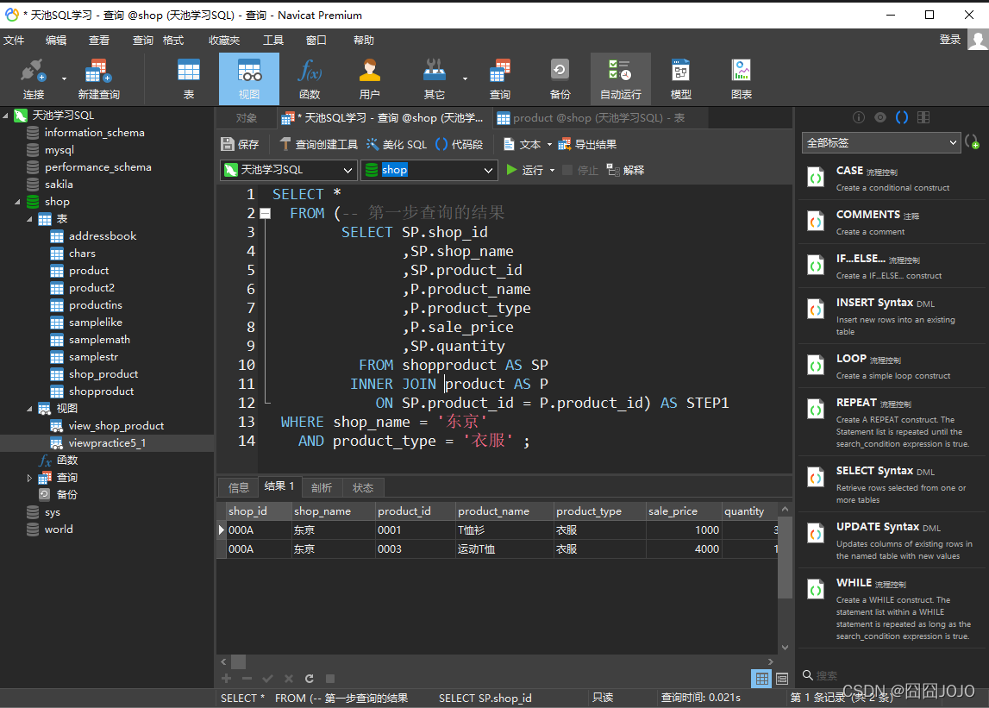The image size is (989, 708).
Task: Click the 登录 (Login) button
Action: tap(950, 40)
